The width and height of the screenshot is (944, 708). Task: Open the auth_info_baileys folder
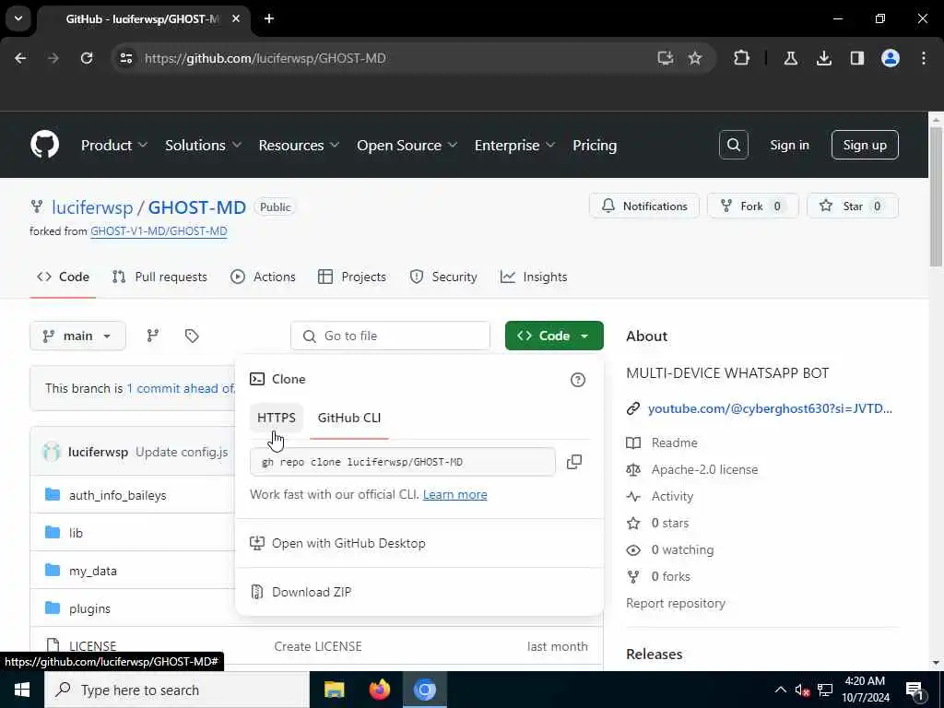[117, 495]
